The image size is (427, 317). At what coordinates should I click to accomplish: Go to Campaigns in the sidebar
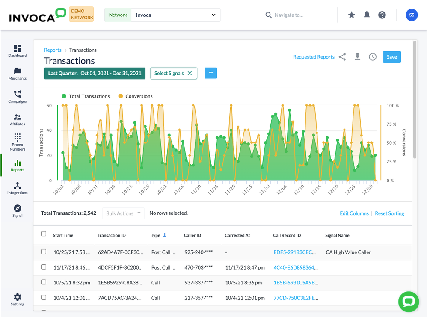[x=18, y=97]
